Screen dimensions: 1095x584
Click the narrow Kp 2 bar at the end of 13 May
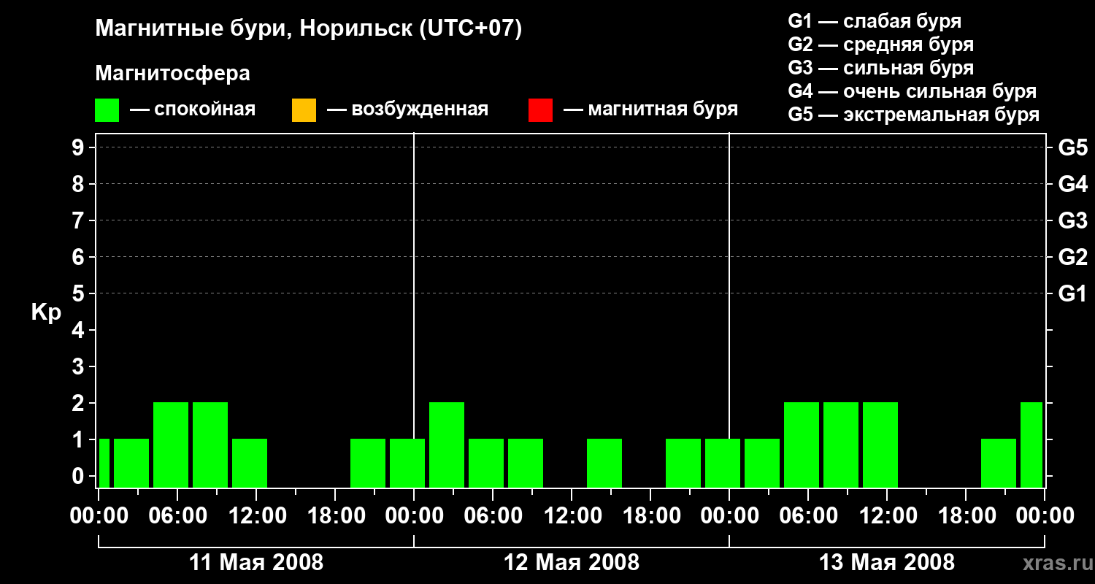point(1031,445)
